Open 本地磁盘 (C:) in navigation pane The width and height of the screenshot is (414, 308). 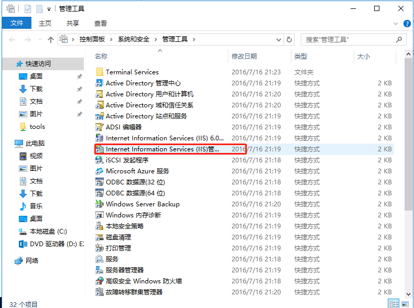pyautogui.click(x=48, y=231)
